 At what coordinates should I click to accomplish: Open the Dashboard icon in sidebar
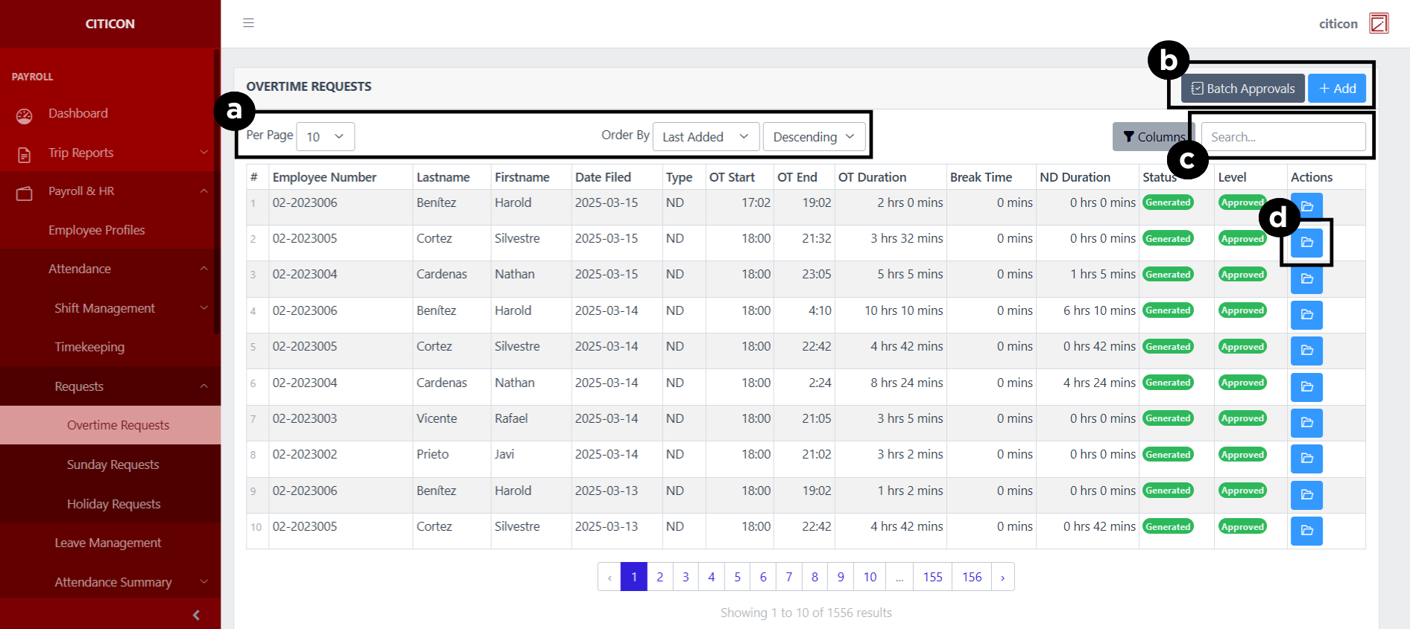[25, 115]
